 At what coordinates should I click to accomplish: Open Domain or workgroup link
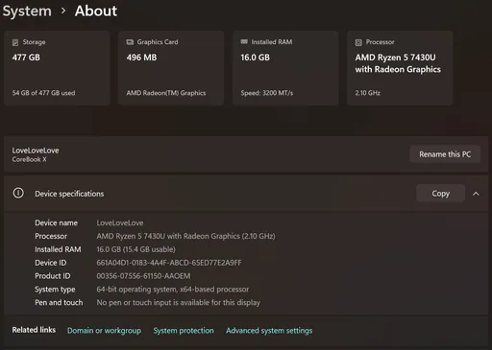[104, 331]
